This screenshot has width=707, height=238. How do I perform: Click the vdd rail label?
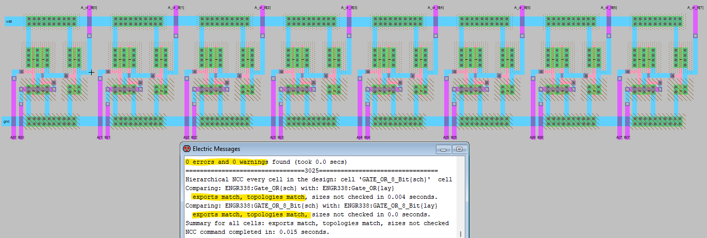[x=8, y=22]
